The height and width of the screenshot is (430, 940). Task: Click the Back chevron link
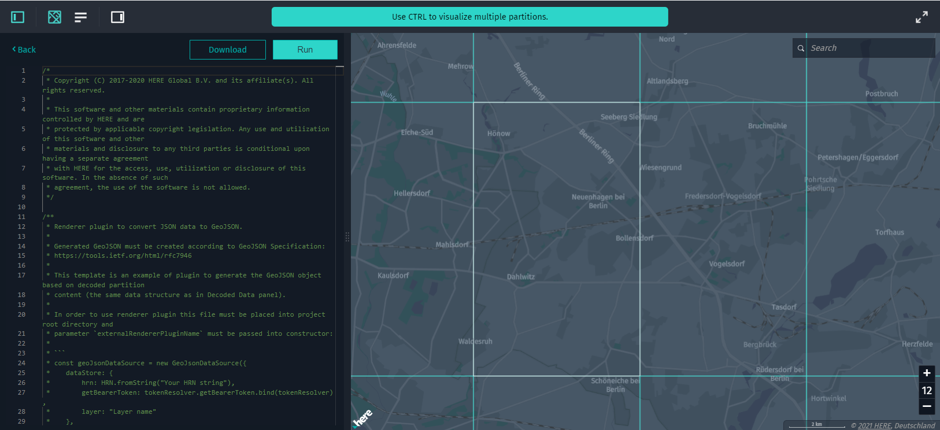pyautogui.click(x=24, y=50)
